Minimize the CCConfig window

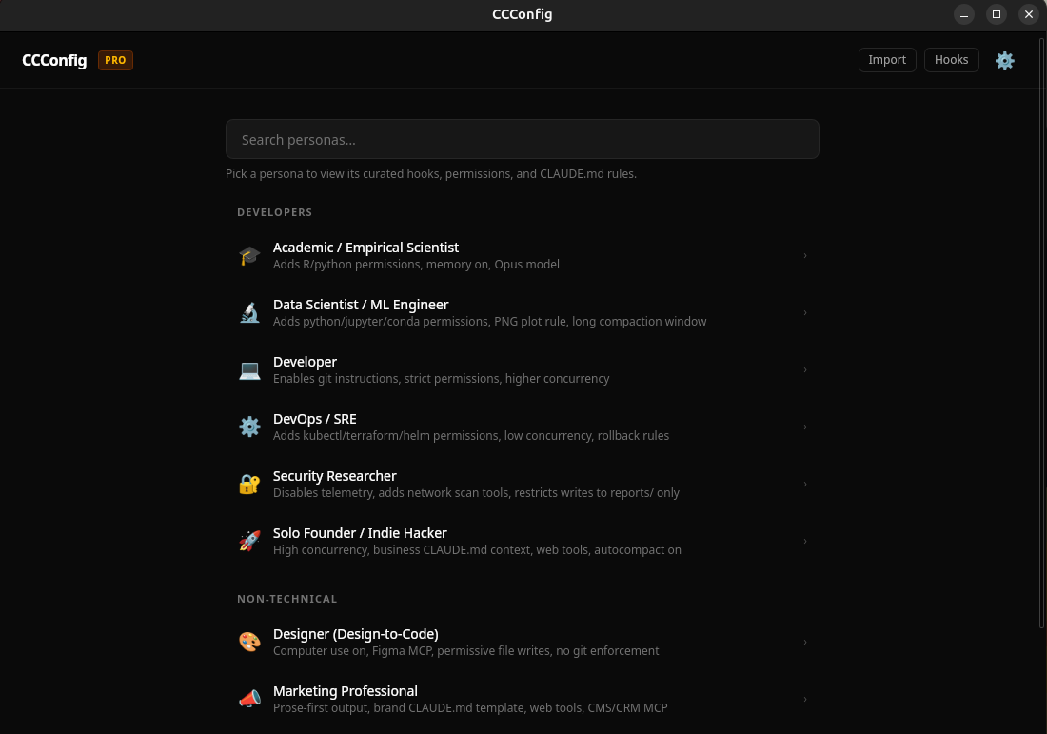(963, 14)
